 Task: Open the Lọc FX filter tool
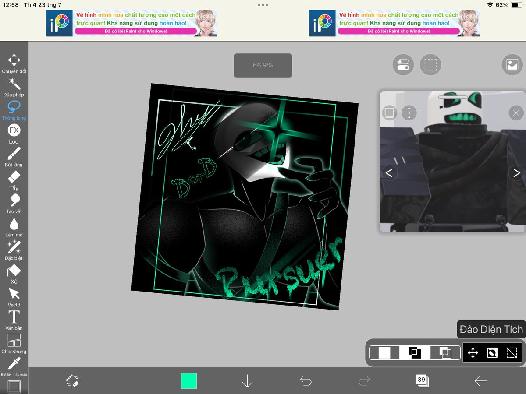pos(14,131)
